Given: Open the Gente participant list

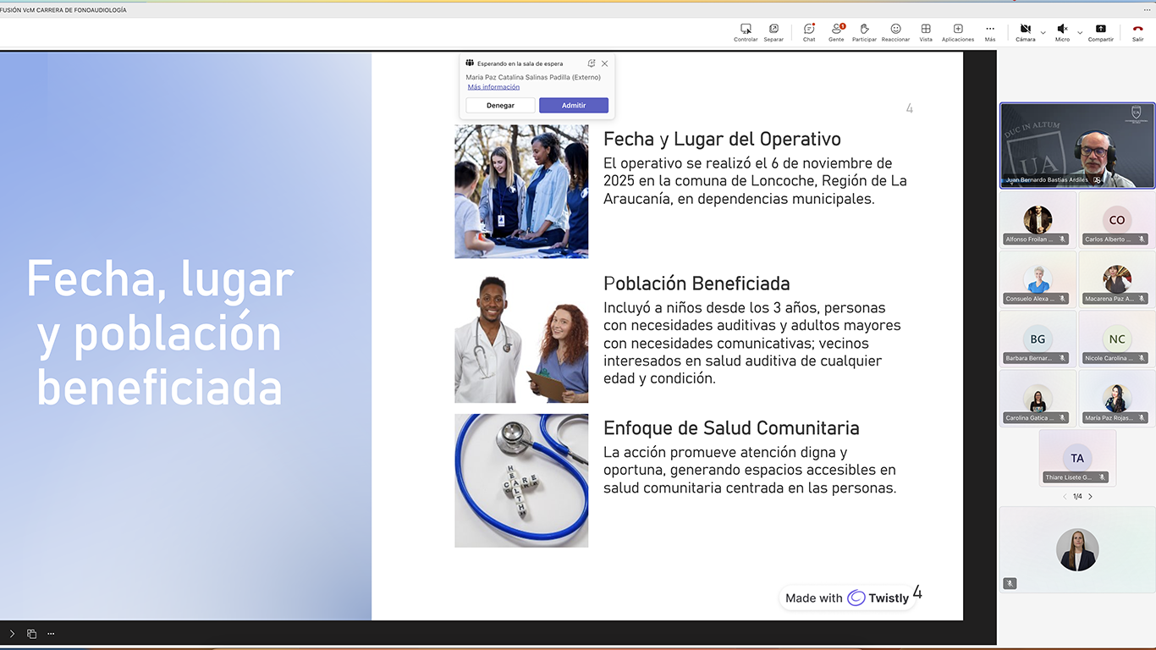Looking at the screenshot, I should [x=836, y=32].
